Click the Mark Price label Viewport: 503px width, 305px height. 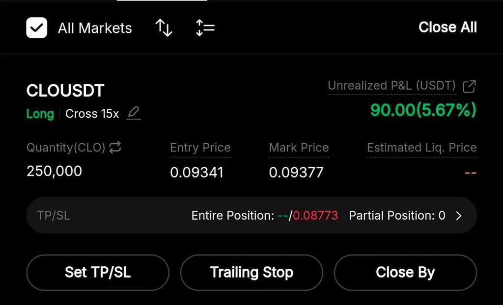299,148
